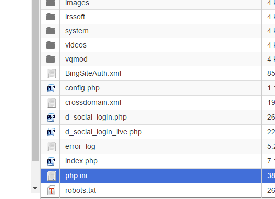Click the vqmod folder icon

coord(51,59)
